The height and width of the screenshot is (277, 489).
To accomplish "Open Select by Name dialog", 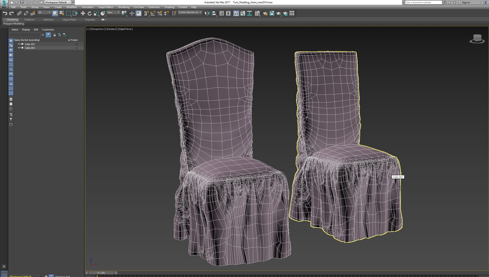I will [62, 13].
